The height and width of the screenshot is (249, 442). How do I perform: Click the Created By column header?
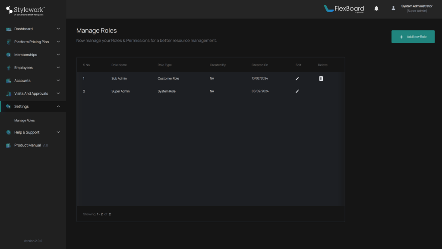click(x=218, y=65)
